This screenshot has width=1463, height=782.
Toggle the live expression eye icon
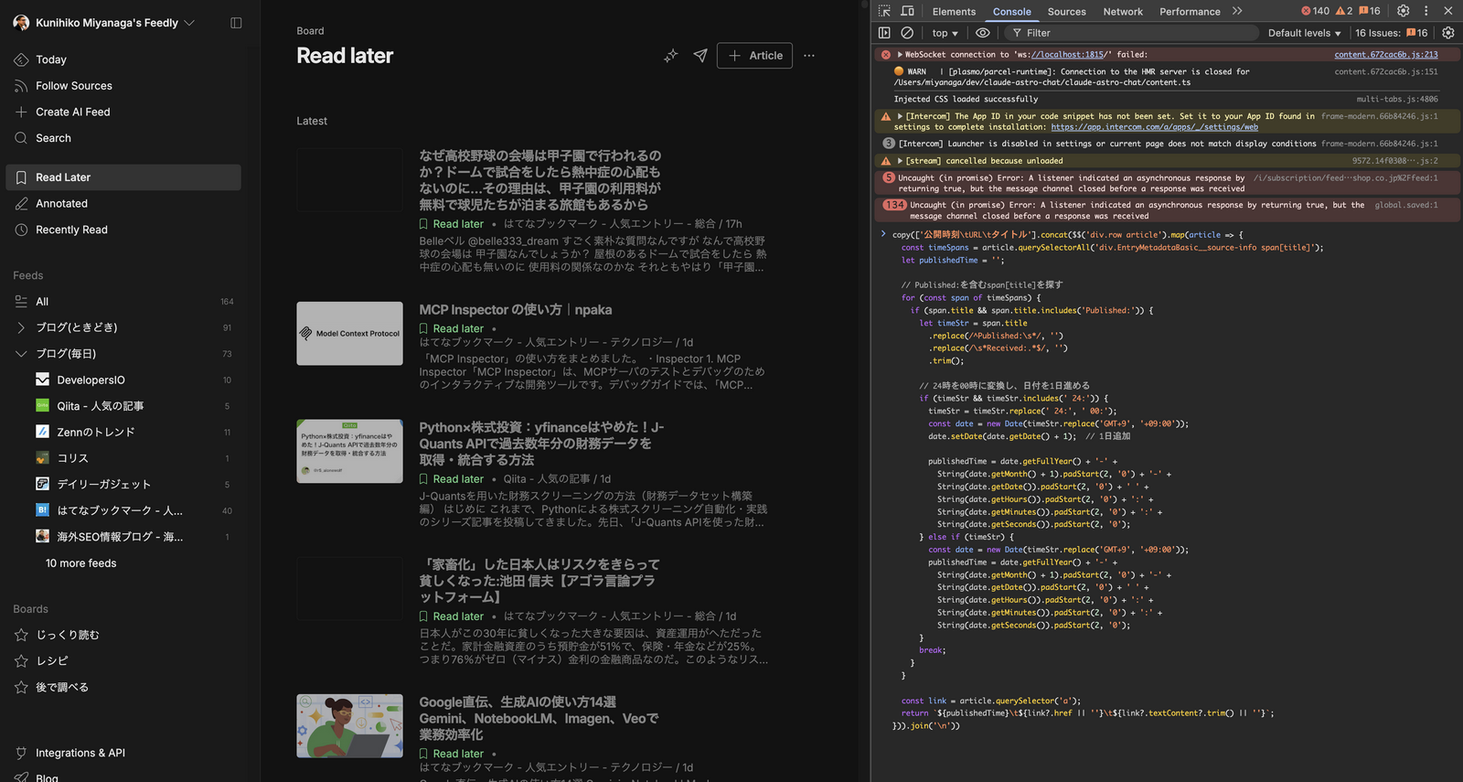tap(983, 33)
